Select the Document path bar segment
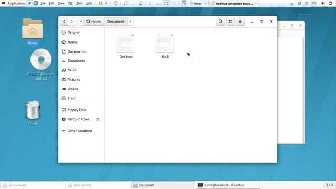The width and height of the screenshot is (336, 189). pos(115,22)
